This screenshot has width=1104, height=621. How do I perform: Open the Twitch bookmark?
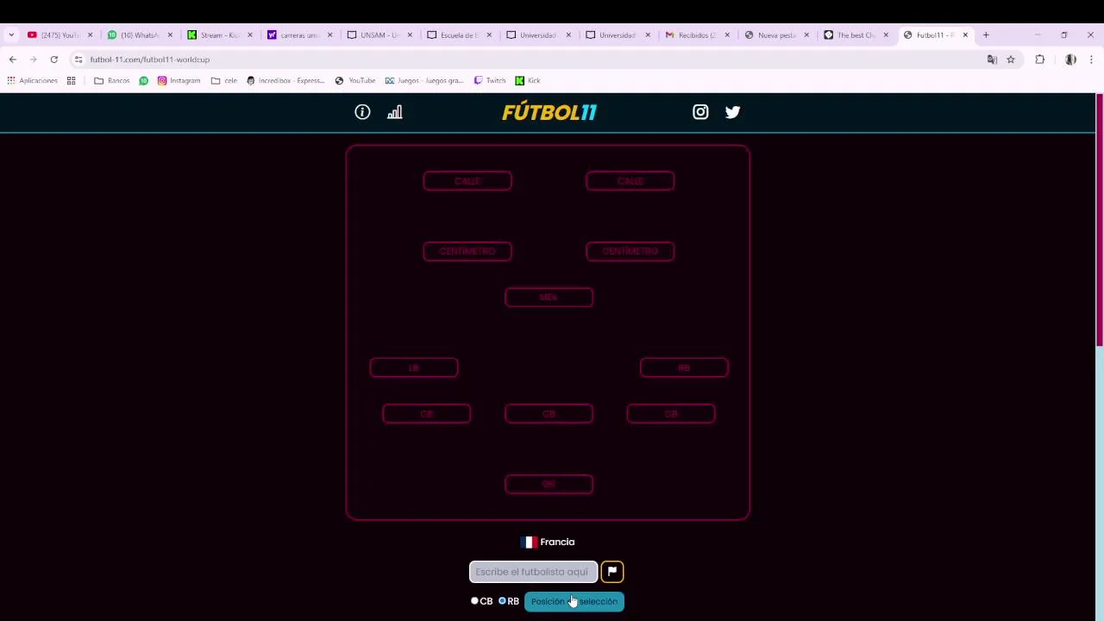click(490, 80)
